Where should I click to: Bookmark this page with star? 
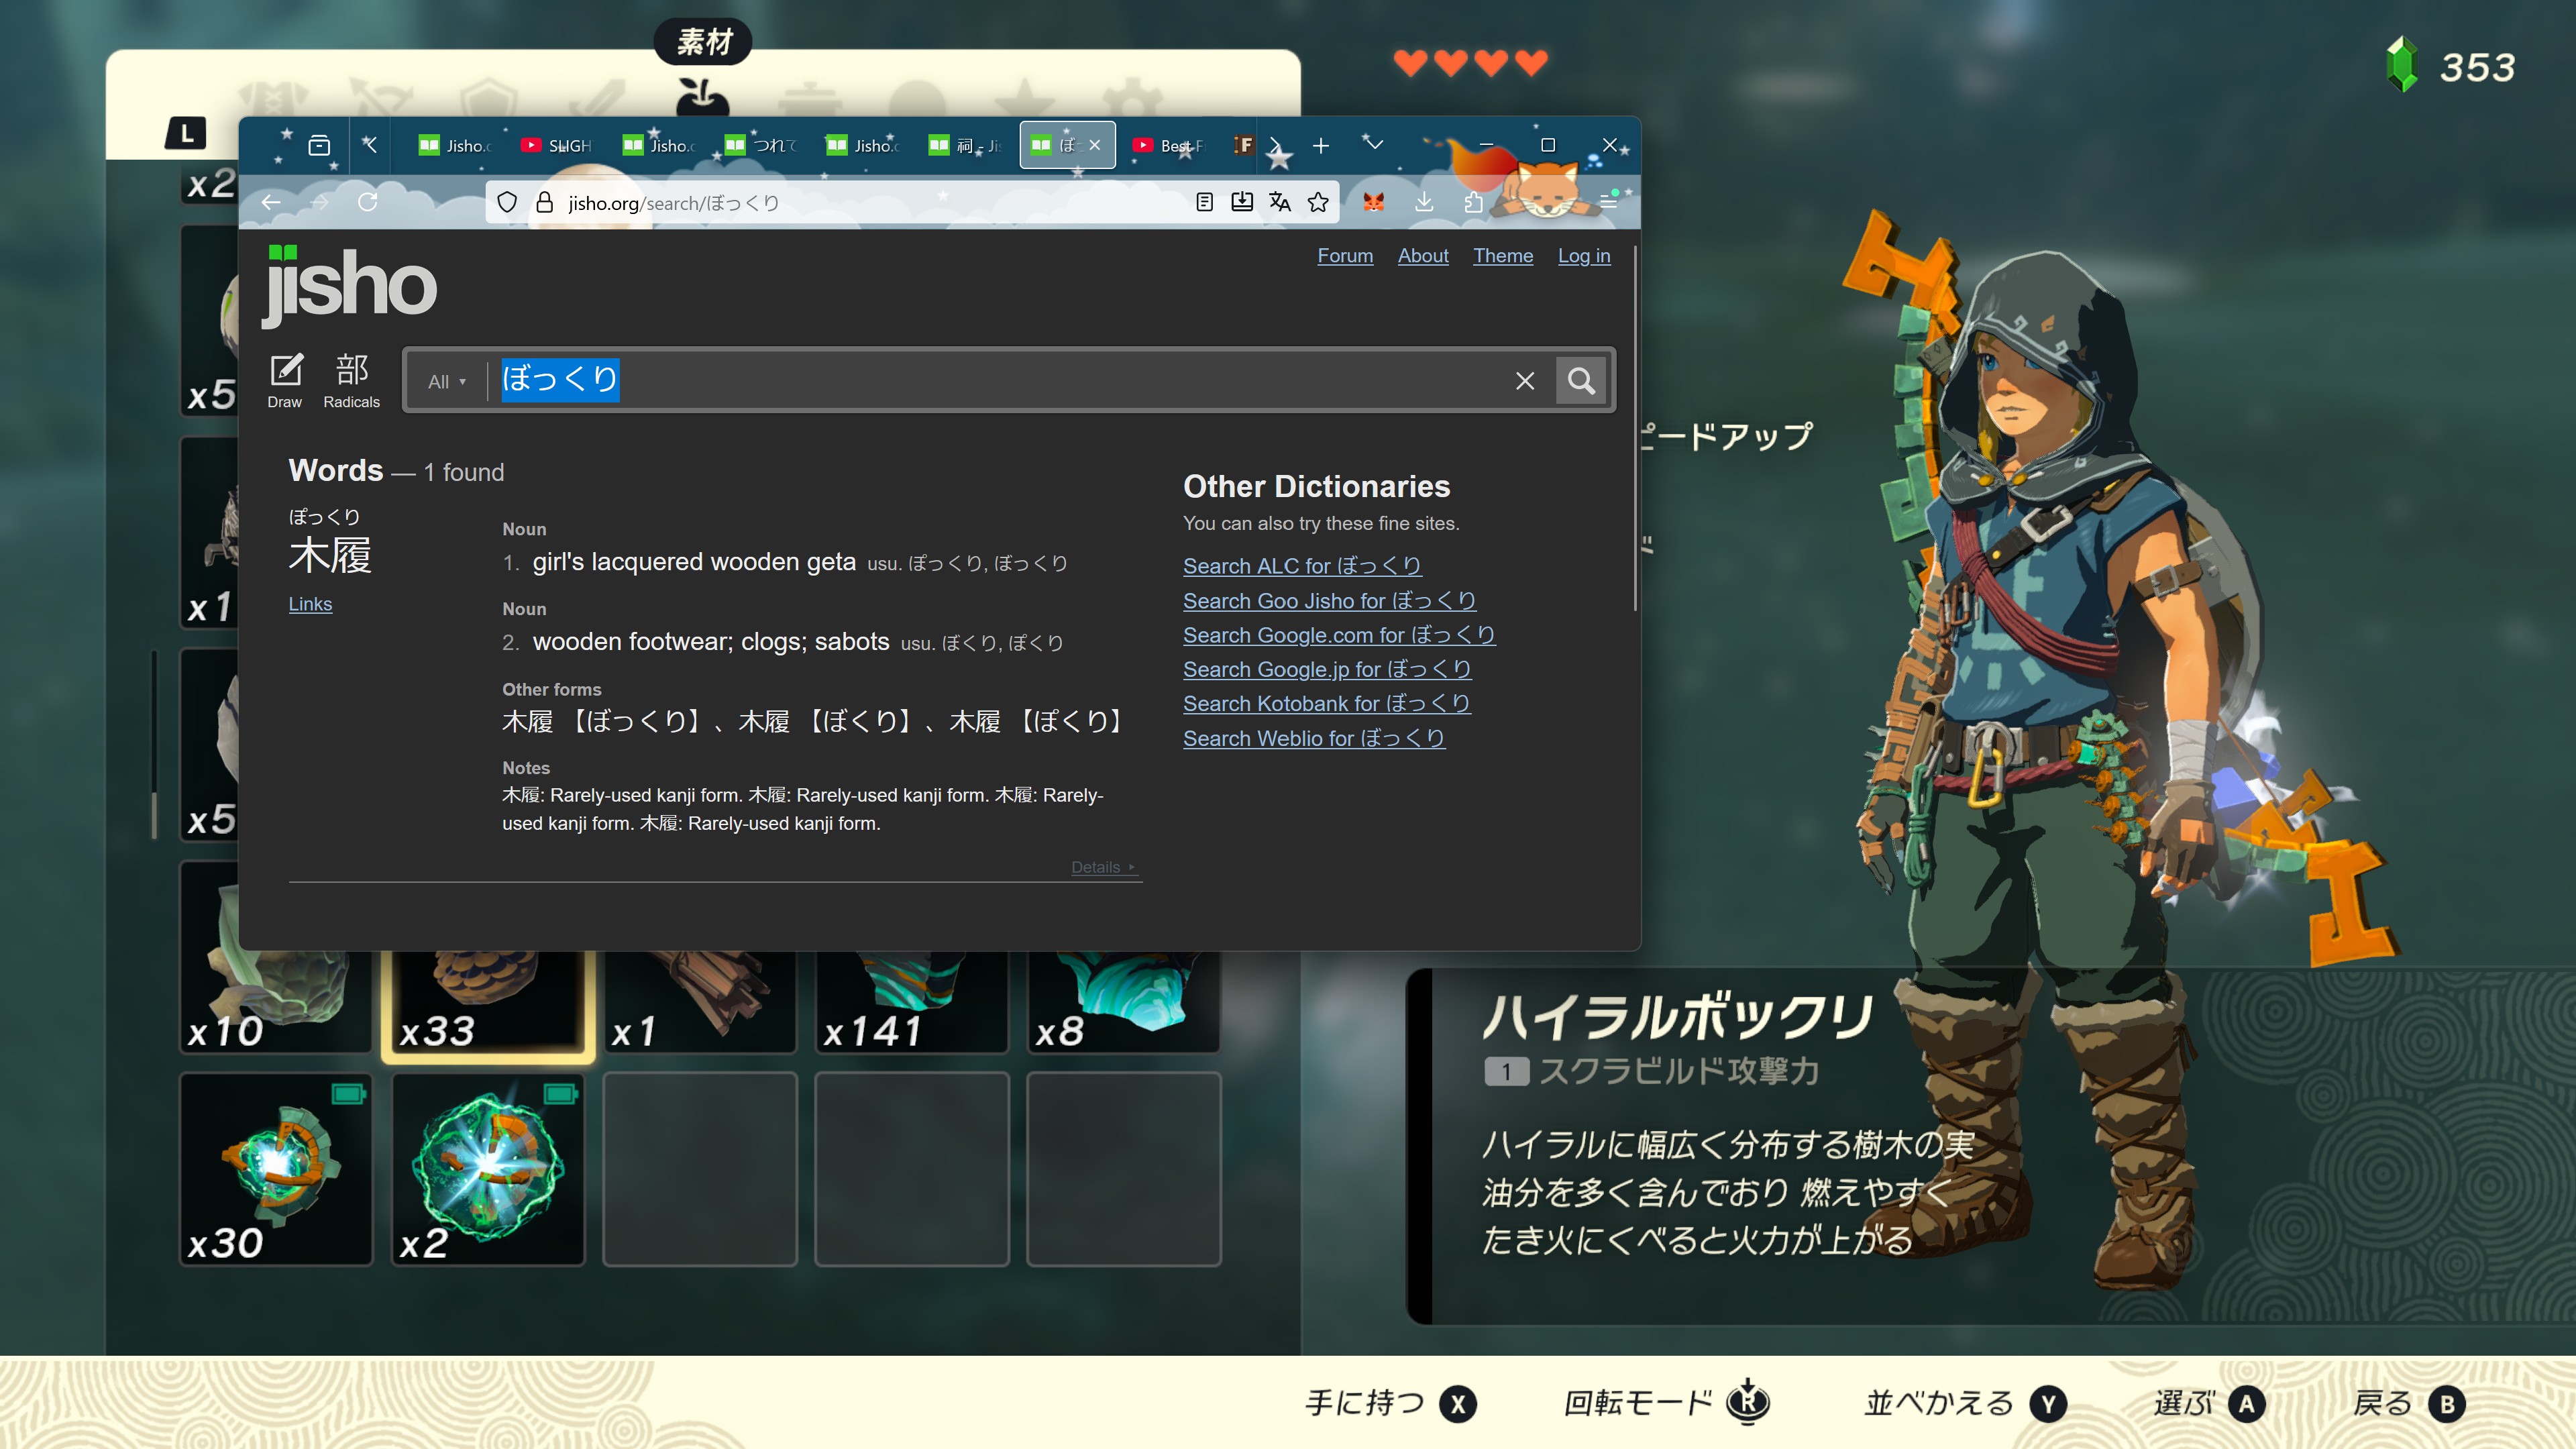click(1318, 203)
